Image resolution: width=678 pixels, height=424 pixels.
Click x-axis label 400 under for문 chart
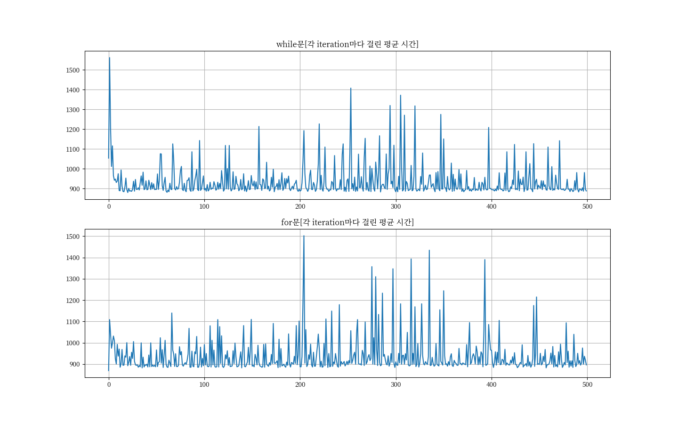coord(492,384)
